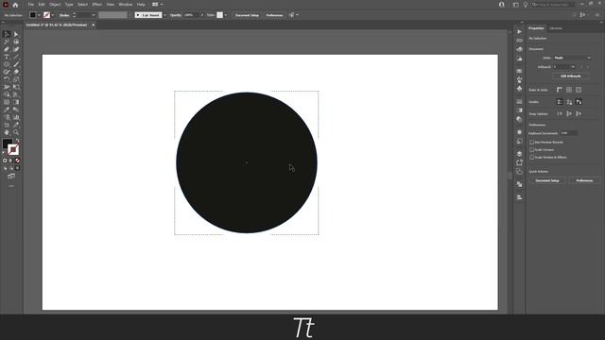Screen dimensions: 605x340
Task: Click Edit Artboards button
Action: [571, 76]
